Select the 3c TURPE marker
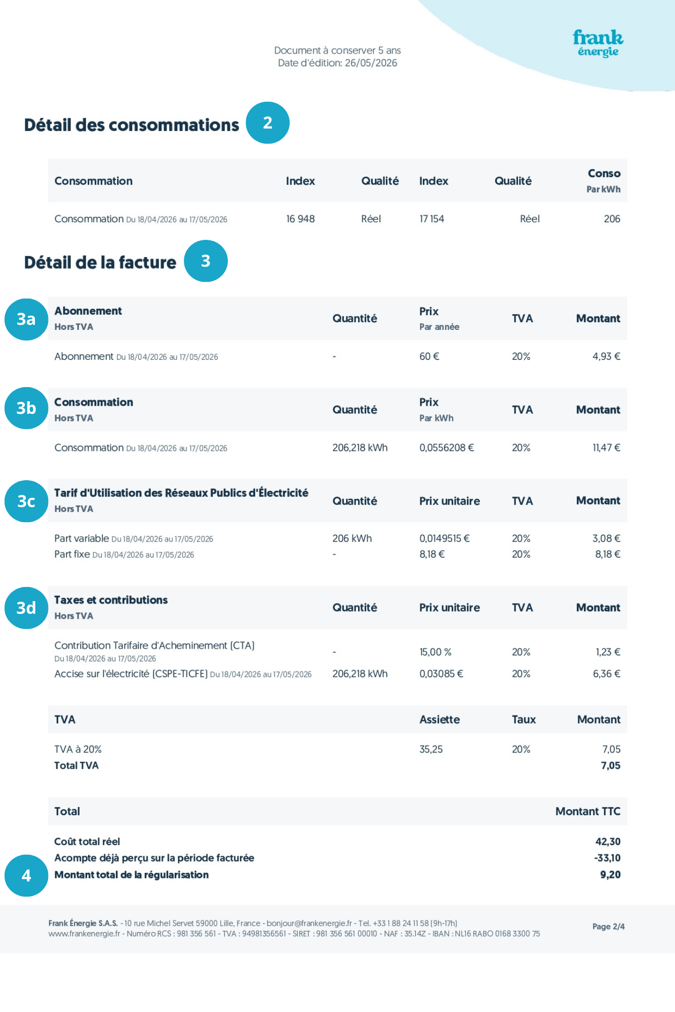Image resolution: width=675 pixels, height=1012 pixels. (26, 501)
